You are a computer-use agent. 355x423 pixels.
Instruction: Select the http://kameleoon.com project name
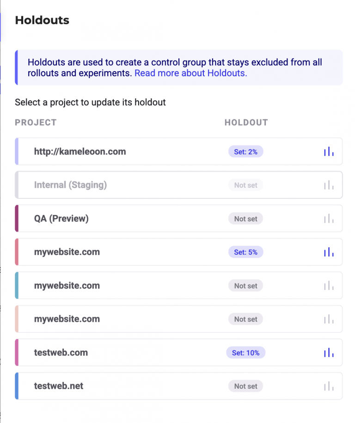80,152
